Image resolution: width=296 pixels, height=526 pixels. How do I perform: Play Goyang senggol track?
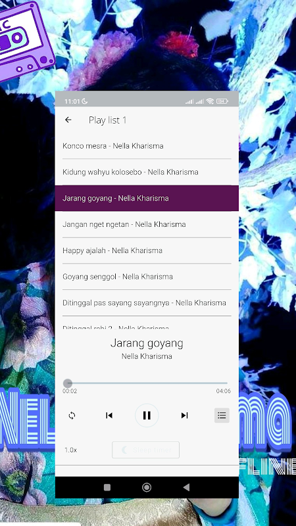[x=147, y=277]
